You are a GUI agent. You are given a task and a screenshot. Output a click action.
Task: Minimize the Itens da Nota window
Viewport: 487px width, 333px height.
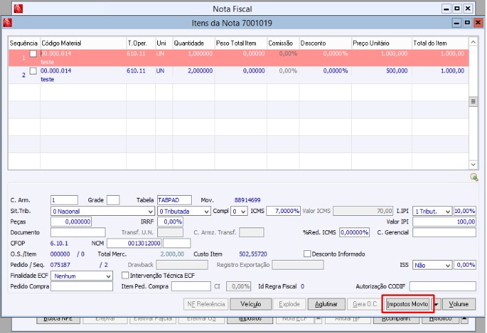click(x=455, y=23)
